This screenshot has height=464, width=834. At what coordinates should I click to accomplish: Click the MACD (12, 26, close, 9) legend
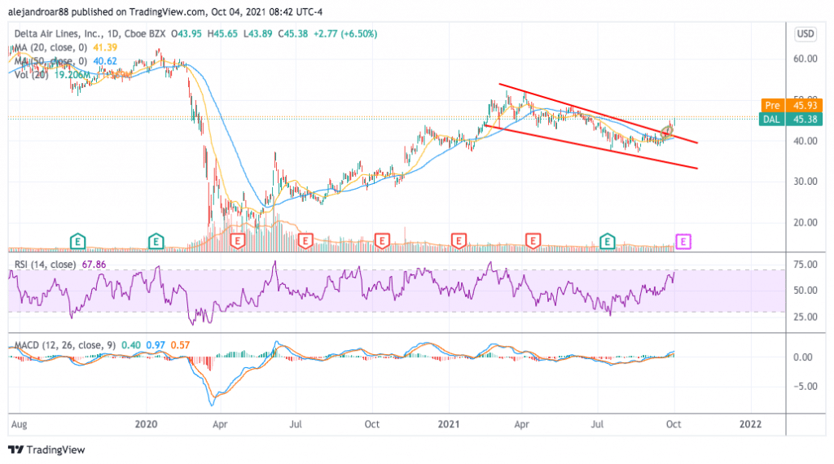click(x=65, y=345)
